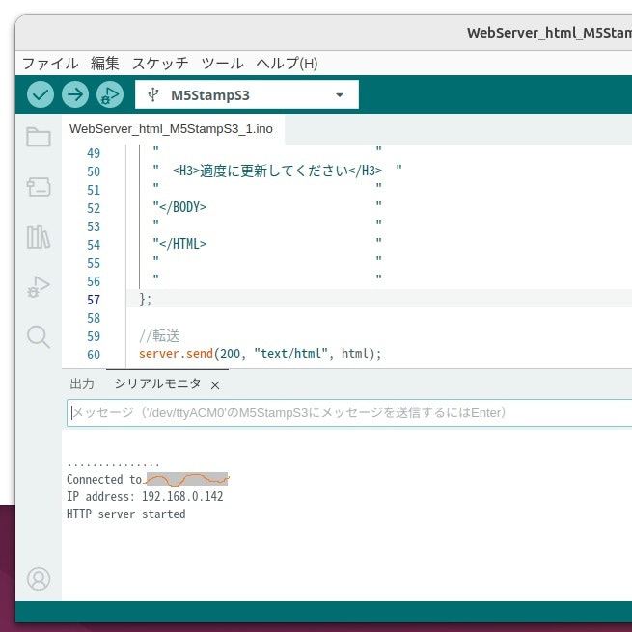The height and width of the screenshot is (632, 632).
Task: Click the user account icon at bottom
Action: click(x=39, y=579)
